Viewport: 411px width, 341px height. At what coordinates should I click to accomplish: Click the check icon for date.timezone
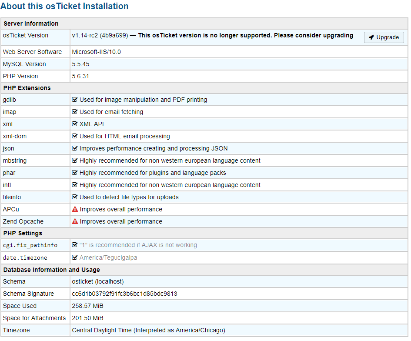point(75,257)
